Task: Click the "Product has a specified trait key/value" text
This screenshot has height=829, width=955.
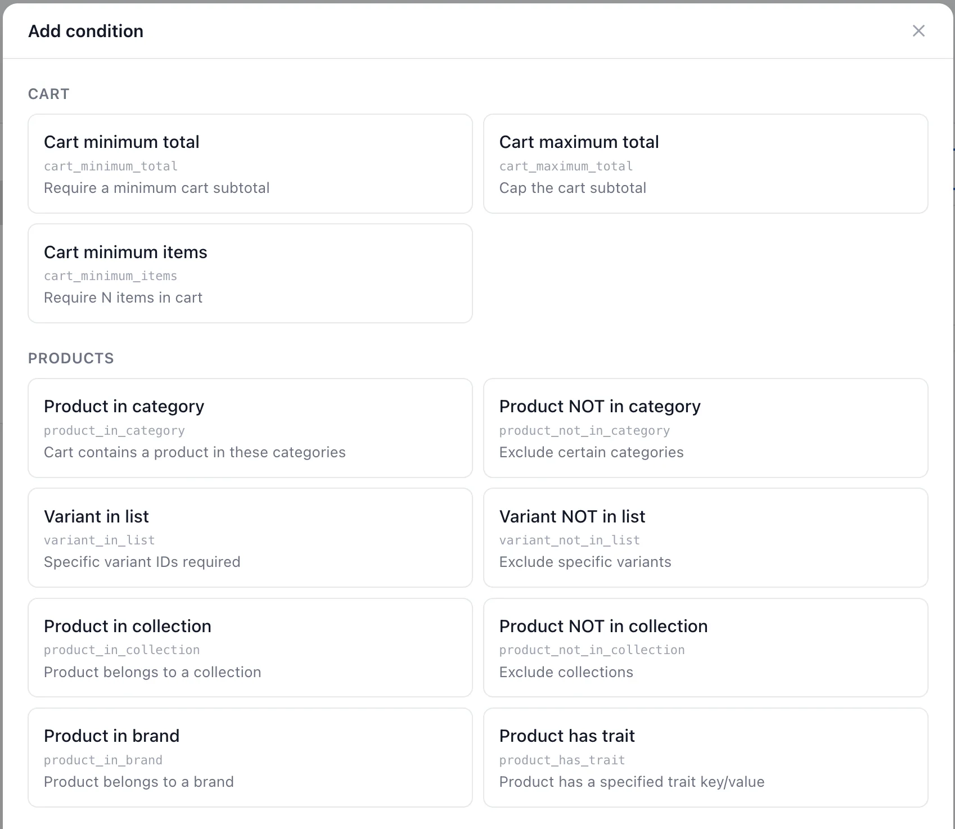Action: tap(632, 782)
